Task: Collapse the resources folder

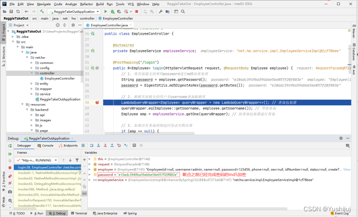Action: tap(22, 104)
